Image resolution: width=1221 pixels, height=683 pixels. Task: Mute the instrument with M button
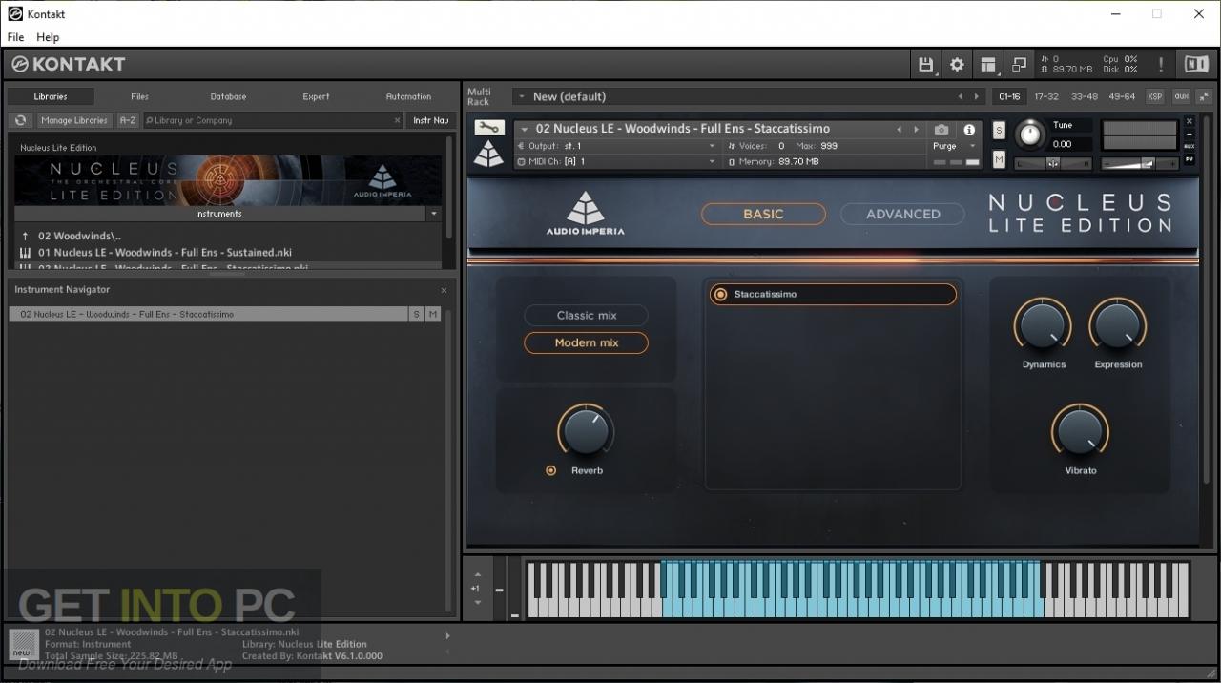tap(999, 159)
